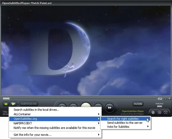
Task: Select the NAPIPROJEKT menu entry
Action: (55, 123)
